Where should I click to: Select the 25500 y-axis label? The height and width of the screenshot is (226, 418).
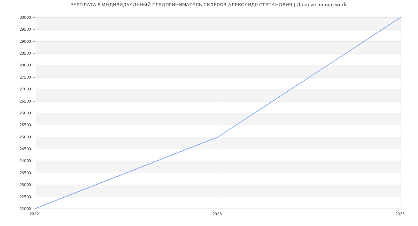pos(25,125)
